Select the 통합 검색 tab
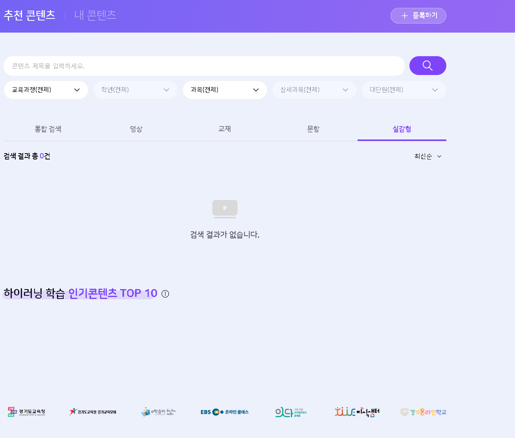 (48, 129)
